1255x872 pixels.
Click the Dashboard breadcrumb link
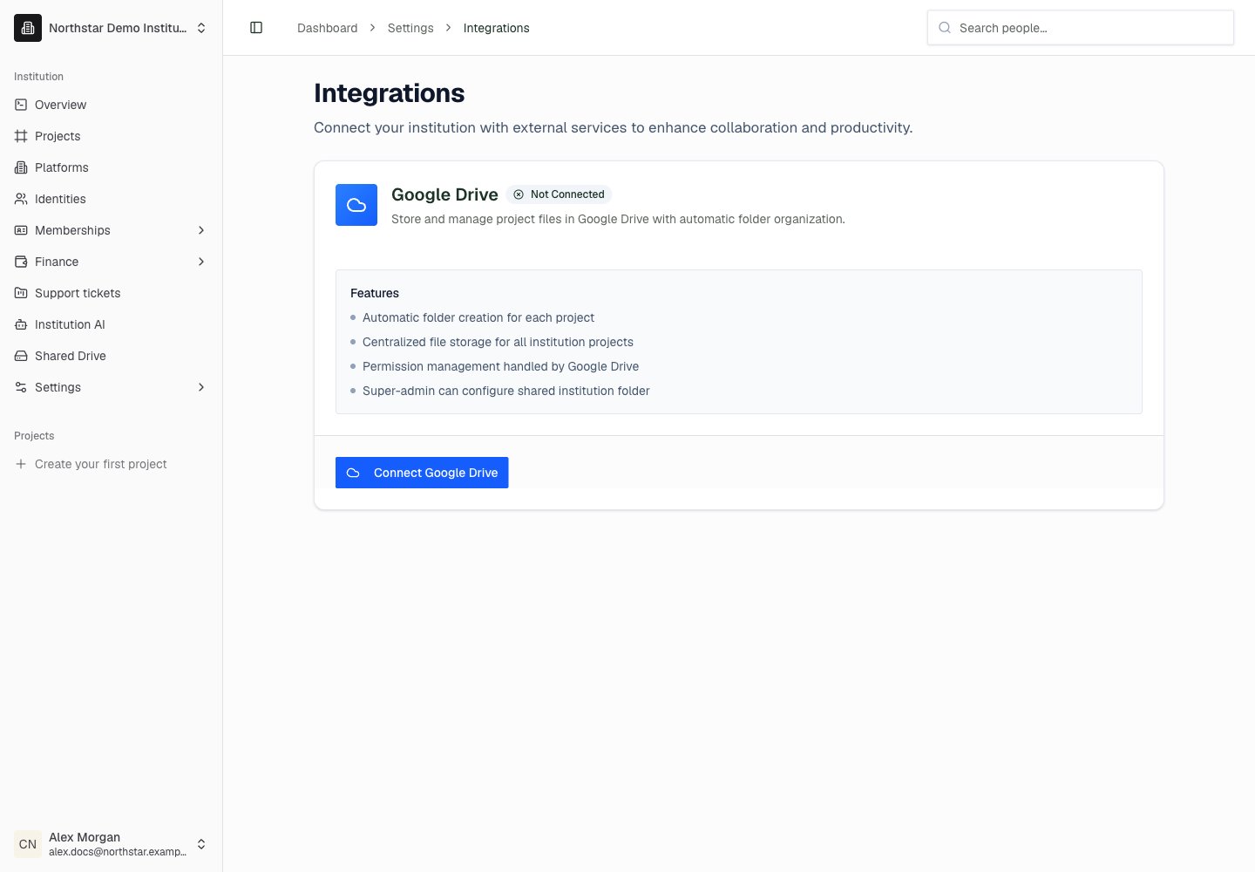pyautogui.click(x=327, y=28)
